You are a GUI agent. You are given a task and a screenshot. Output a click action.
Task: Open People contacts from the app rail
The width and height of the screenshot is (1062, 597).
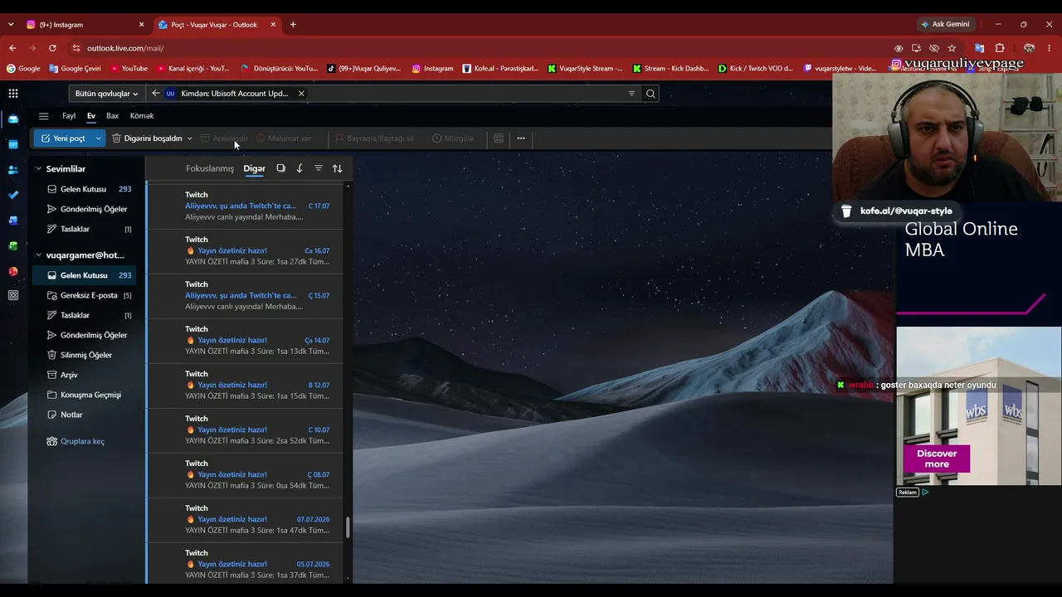(13, 170)
